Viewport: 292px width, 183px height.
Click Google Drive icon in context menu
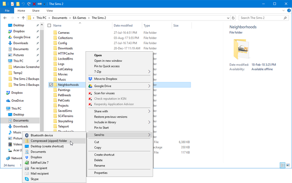91,86
